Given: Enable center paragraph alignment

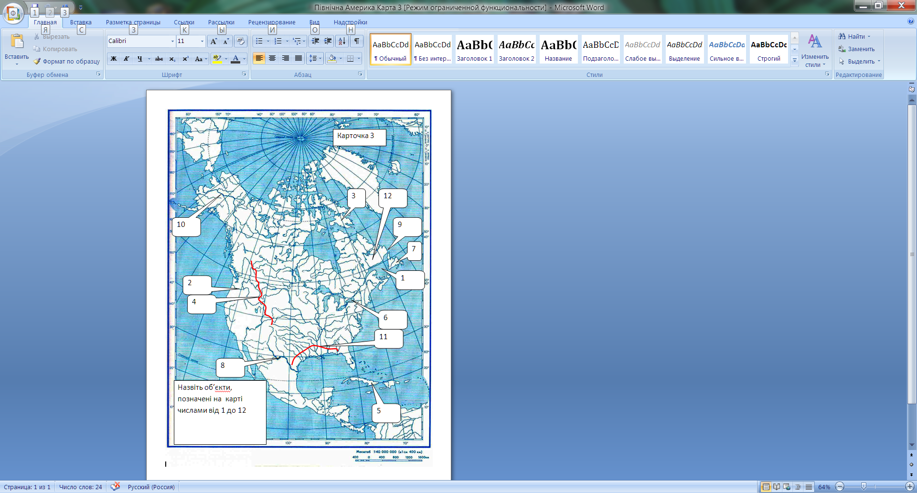Looking at the screenshot, I should tap(272, 58).
